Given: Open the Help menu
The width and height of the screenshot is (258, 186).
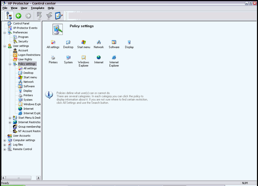Looking at the screenshot, I should 51,8.
